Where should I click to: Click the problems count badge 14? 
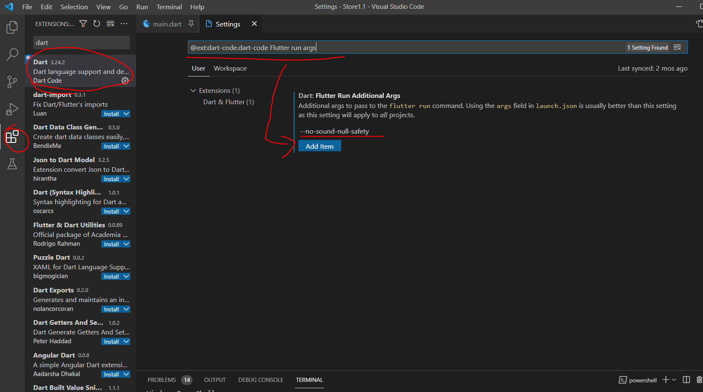coord(187,380)
